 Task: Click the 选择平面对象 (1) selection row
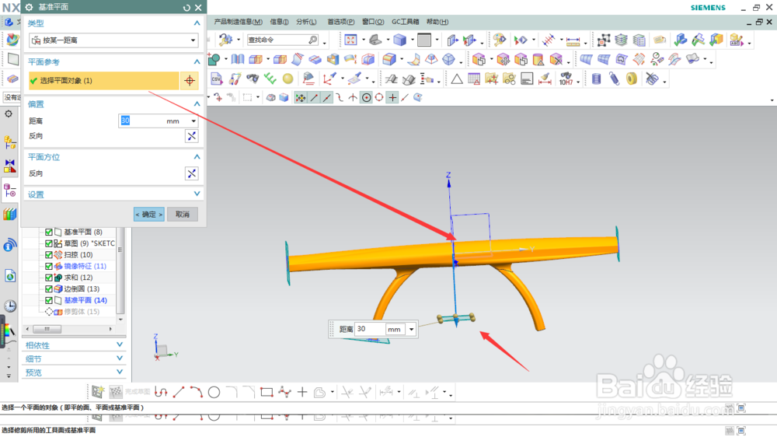[x=103, y=80]
